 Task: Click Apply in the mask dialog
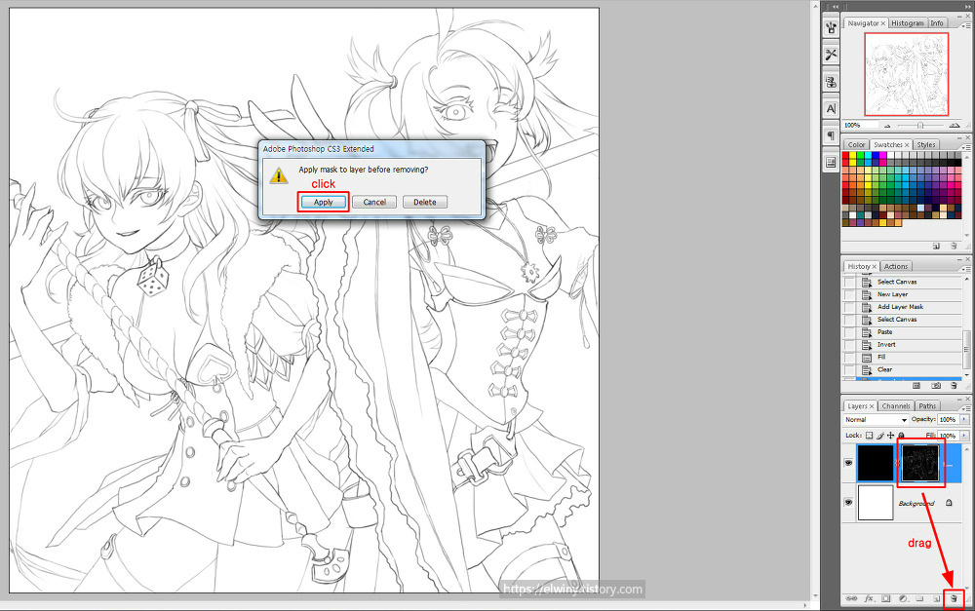[324, 202]
